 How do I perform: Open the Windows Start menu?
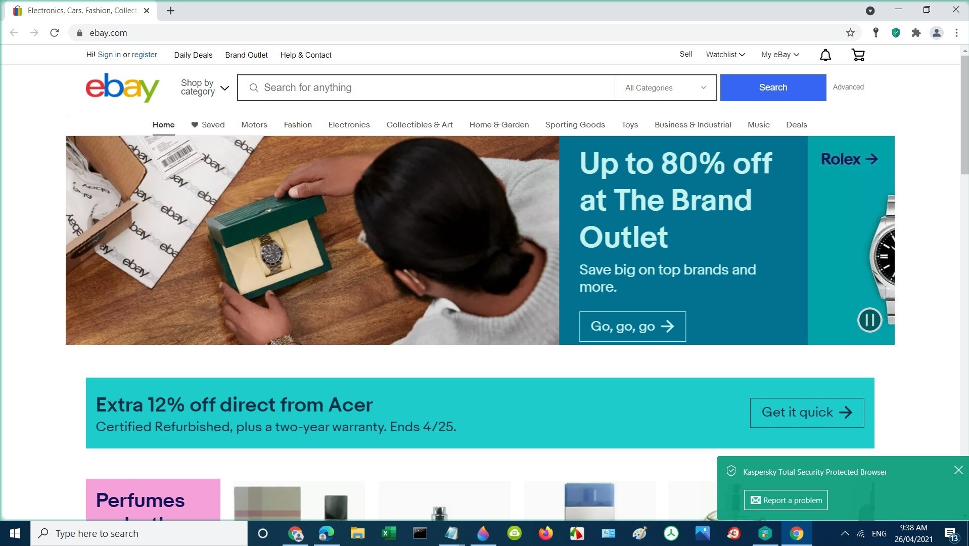[15, 533]
